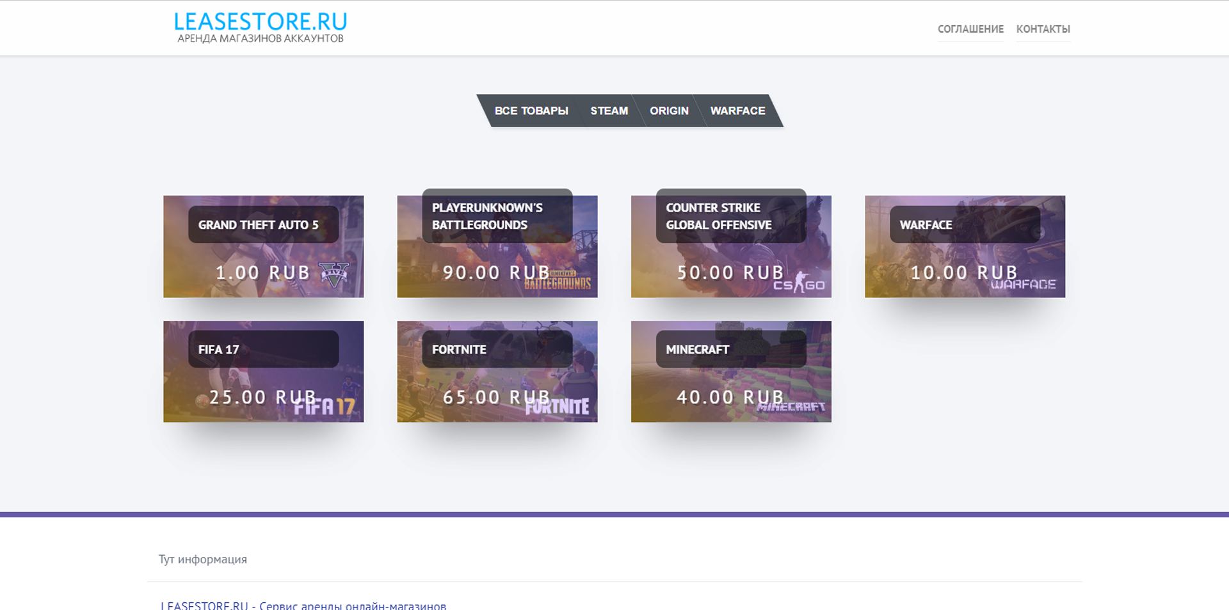Screen dimensions: 1229x610
Task: Open the FIFA 17 product card
Action: (x=263, y=371)
